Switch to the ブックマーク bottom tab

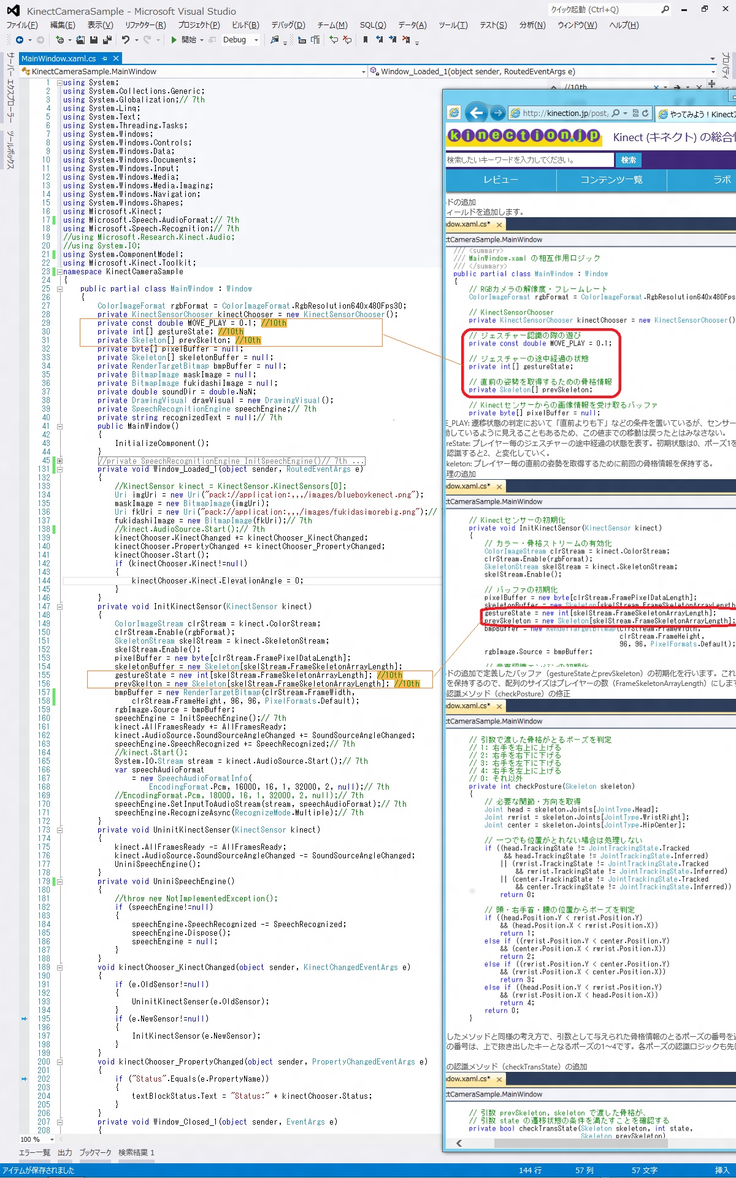pyautogui.click(x=95, y=1153)
